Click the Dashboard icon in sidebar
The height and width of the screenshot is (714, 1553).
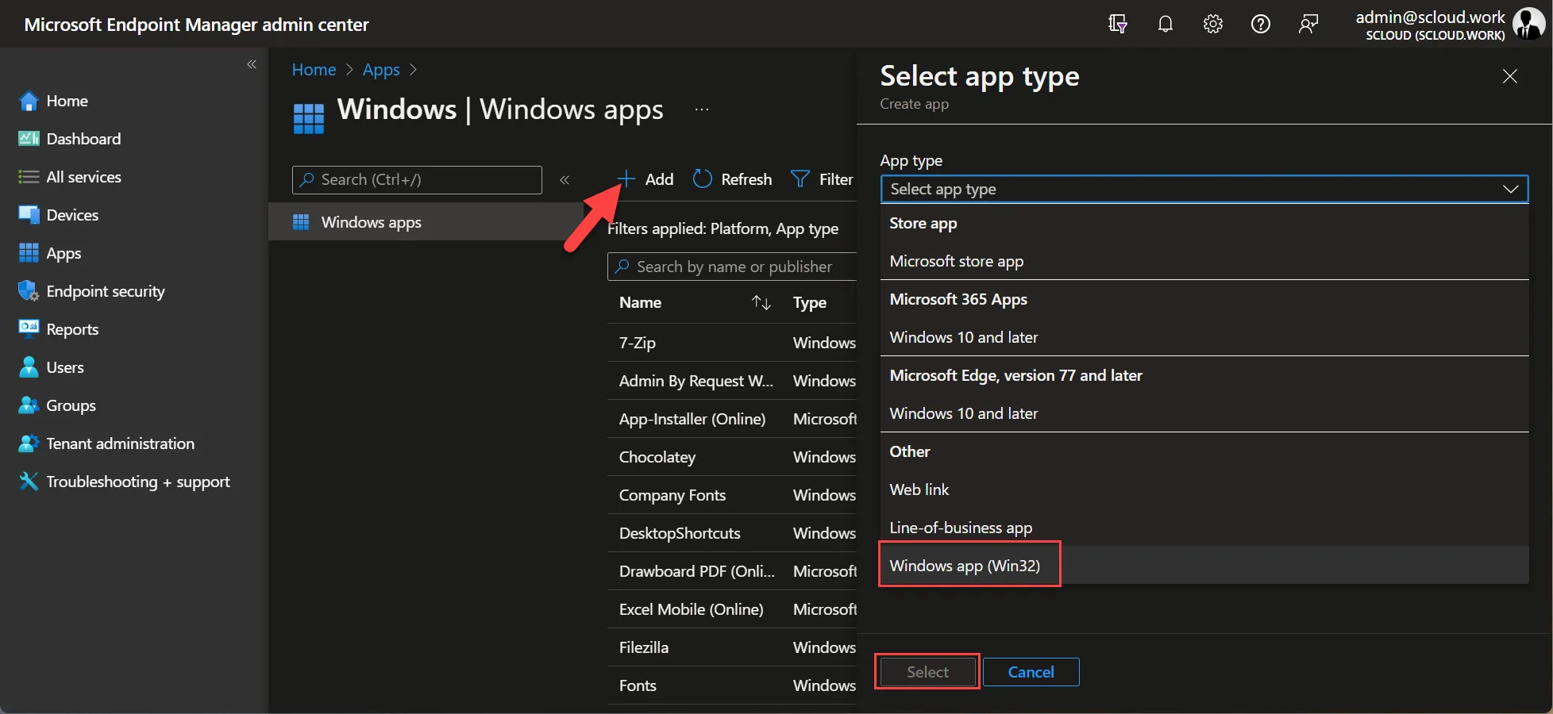tap(29, 139)
